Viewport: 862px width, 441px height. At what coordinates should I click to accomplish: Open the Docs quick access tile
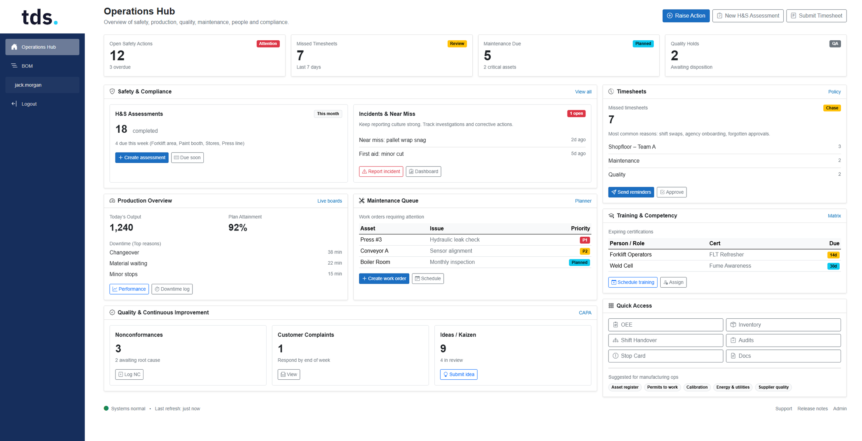783,356
